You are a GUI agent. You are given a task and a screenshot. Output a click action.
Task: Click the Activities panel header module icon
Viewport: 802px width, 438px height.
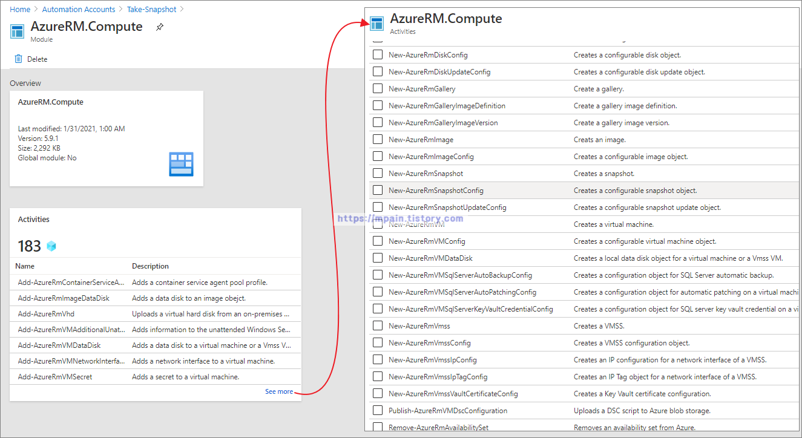(376, 24)
